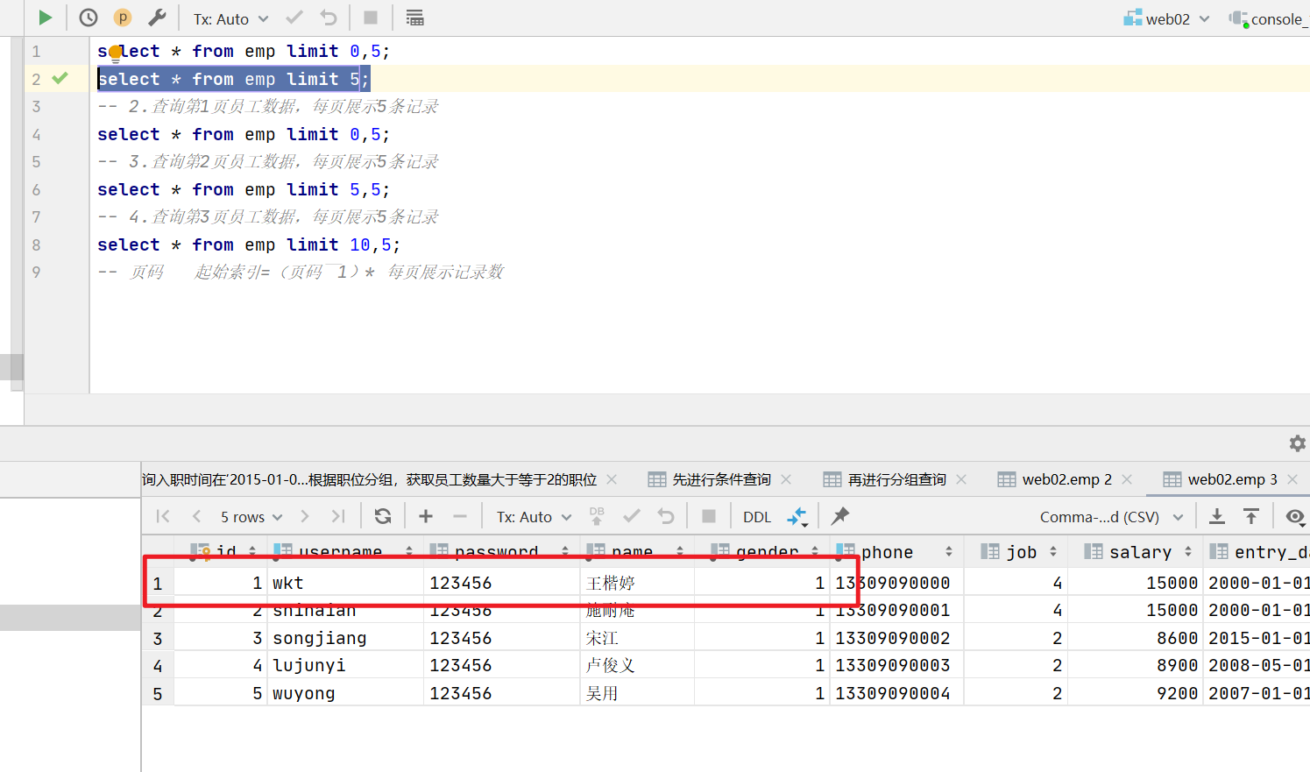The width and height of the screenshot is (1310, 772).
Task: Open result panel settings gear
Action: point(1297,443)
